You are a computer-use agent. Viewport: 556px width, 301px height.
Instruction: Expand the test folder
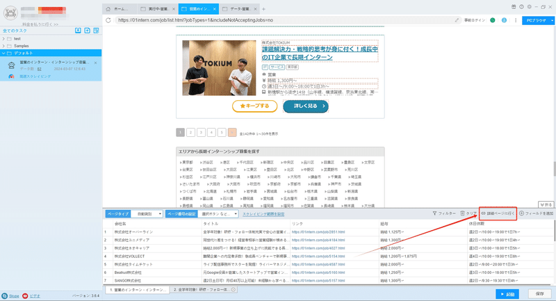click(x=3, y=39)
